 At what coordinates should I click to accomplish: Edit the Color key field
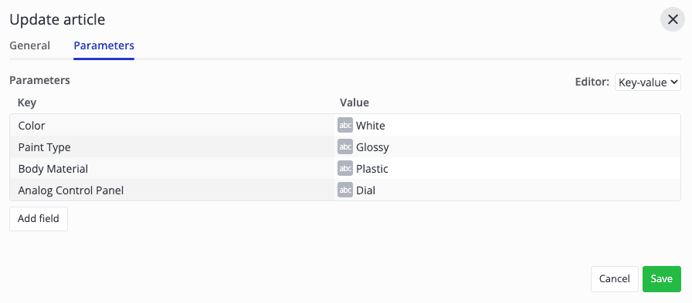click(172, 126)
